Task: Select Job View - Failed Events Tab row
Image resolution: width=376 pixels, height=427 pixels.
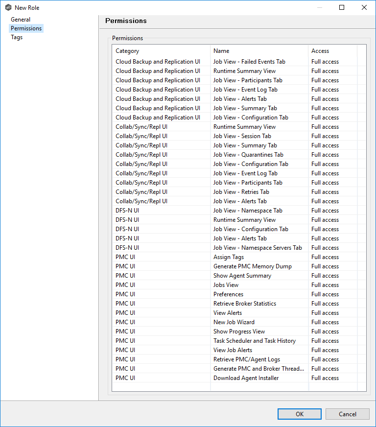Action: point(249,62)
